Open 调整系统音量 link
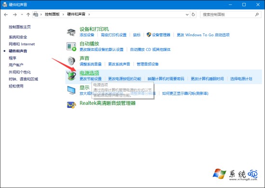265x188 pixels. coord(91,64)
